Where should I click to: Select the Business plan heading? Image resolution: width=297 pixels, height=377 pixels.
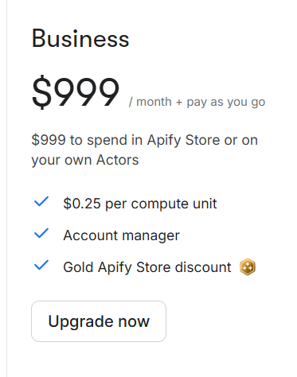point(80,39)
